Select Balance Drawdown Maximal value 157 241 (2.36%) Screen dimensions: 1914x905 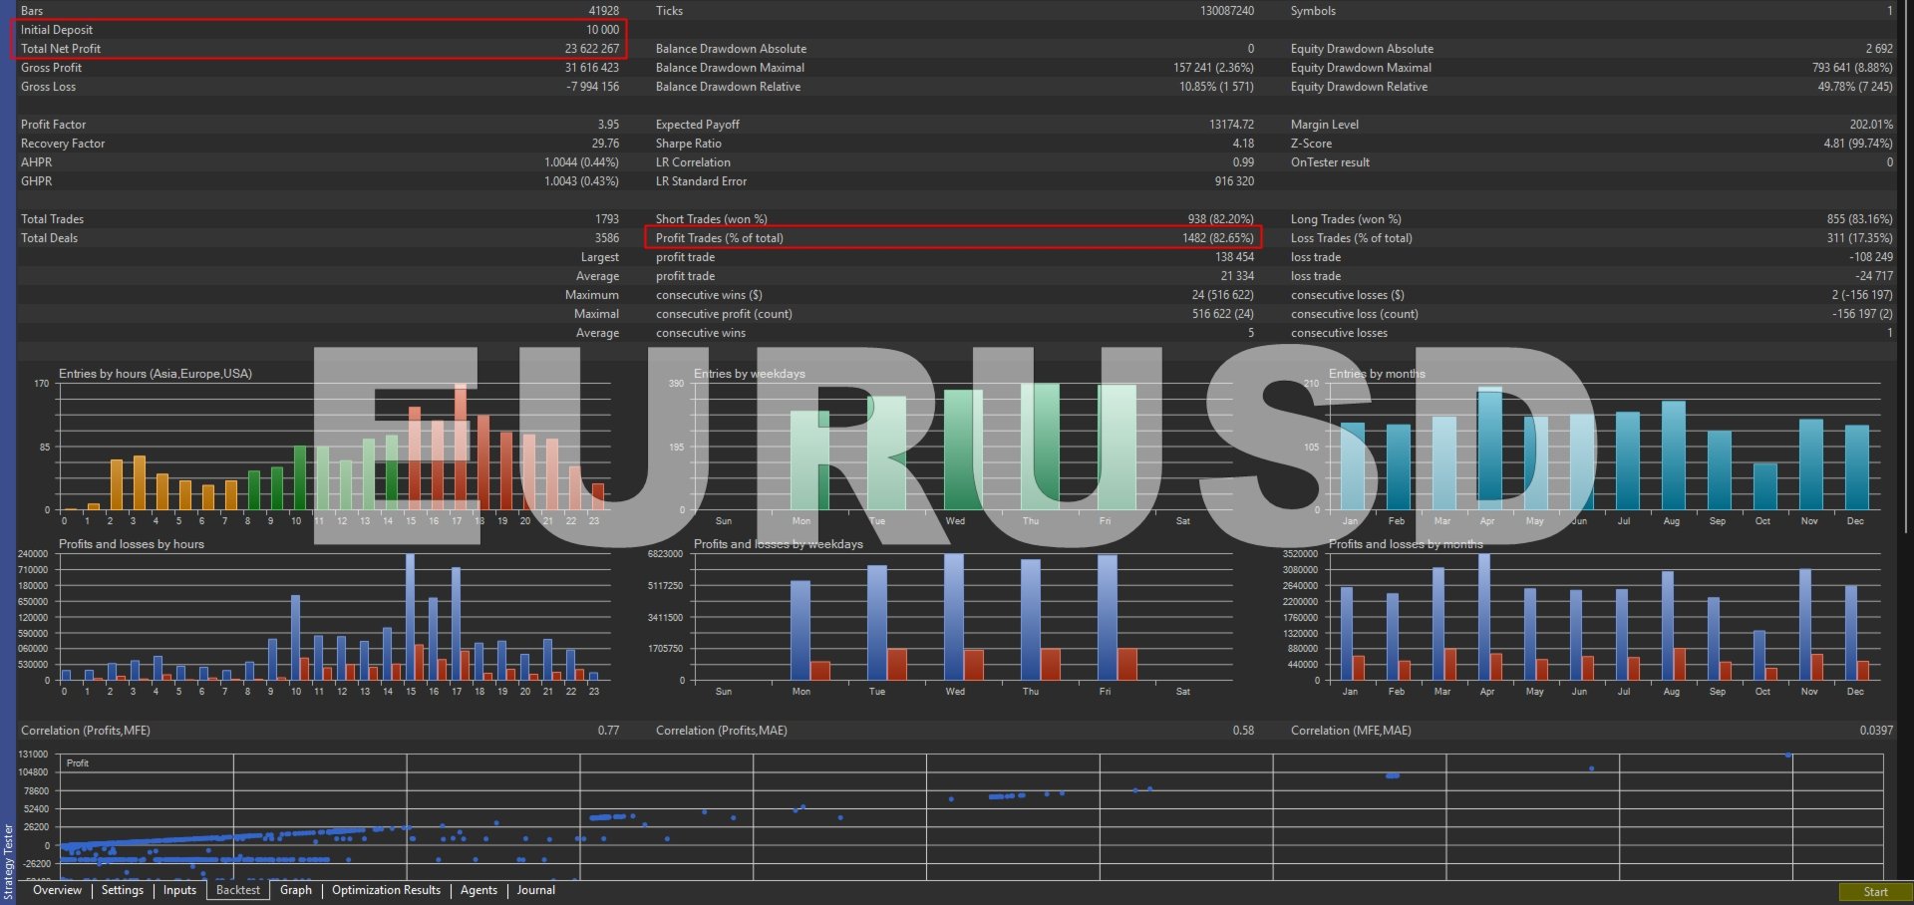[x=1213, y=68]
